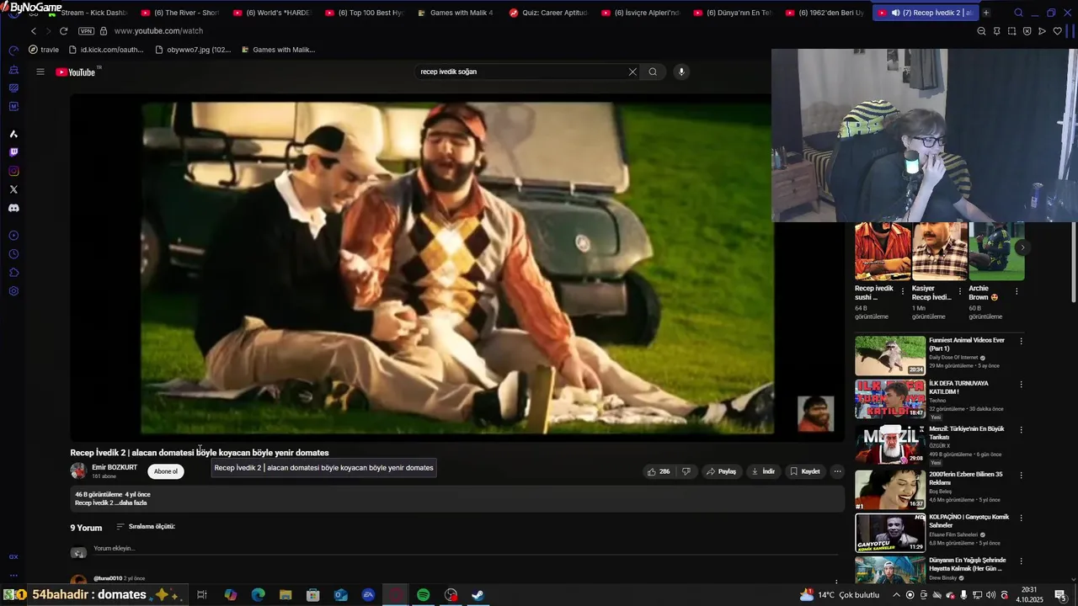Open the YouTube hamburger guide menu
Image resolution: width=1078 pixels, height=606 pixels.
(x=40, y=72)
